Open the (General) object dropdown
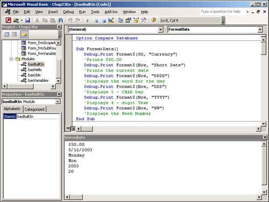 point(160,30)
